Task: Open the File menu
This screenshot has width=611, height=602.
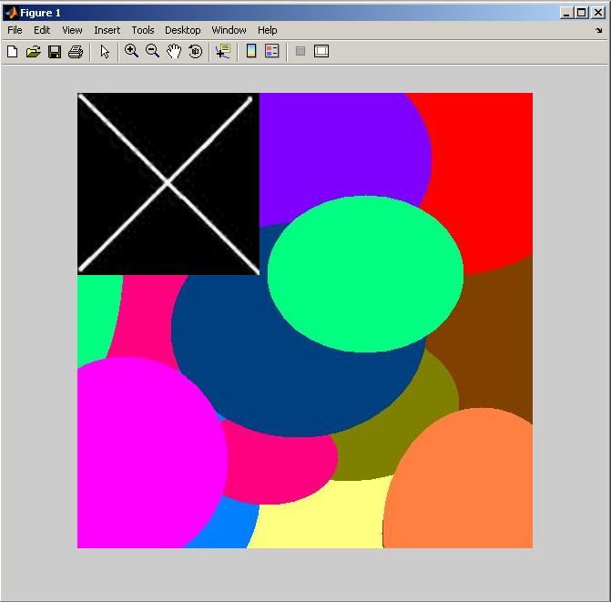Action: tap(15, 30)
